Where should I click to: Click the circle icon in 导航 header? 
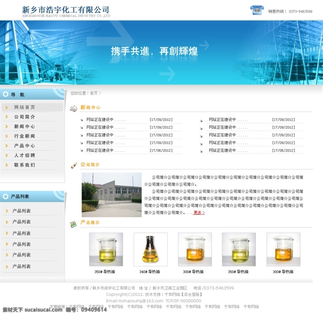[5, 94]
